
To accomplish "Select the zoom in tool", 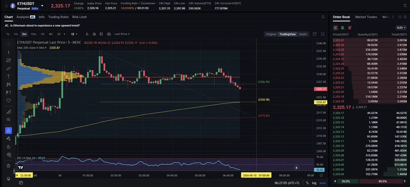I will tap(8, 120).
